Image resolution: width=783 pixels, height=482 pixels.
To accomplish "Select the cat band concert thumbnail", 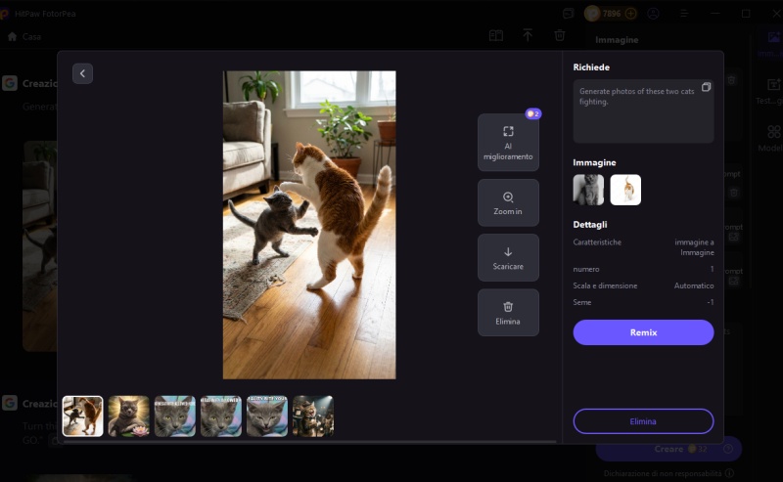I will pos(313,416).
